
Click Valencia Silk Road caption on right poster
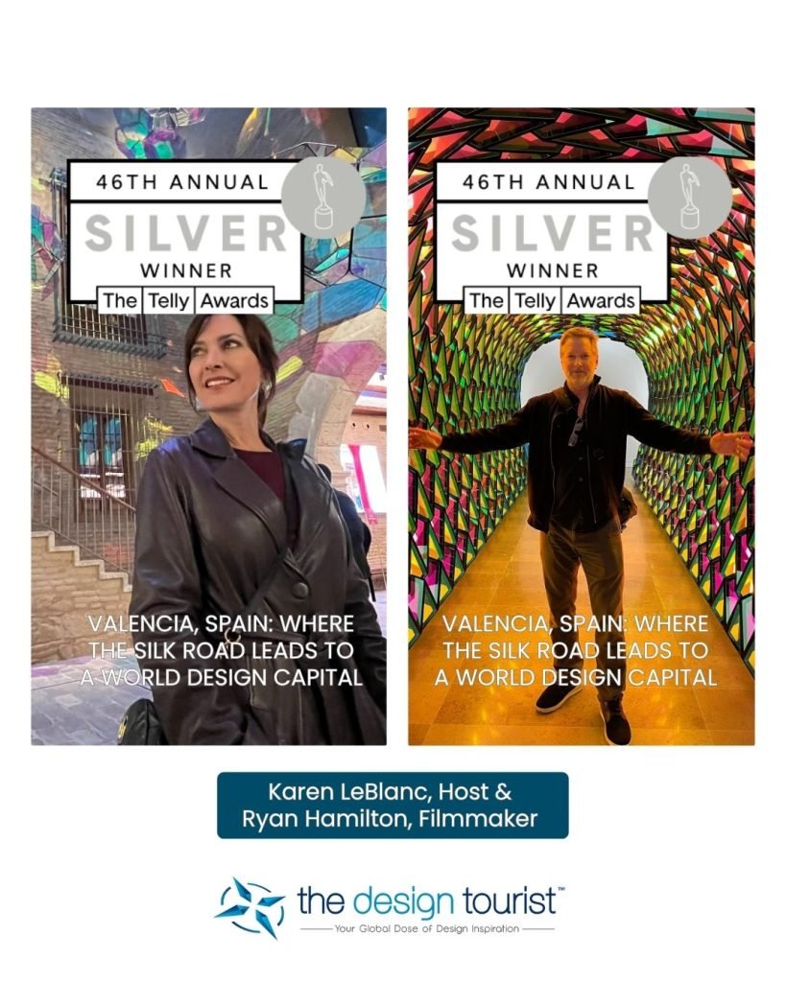(x=576, y=651)
